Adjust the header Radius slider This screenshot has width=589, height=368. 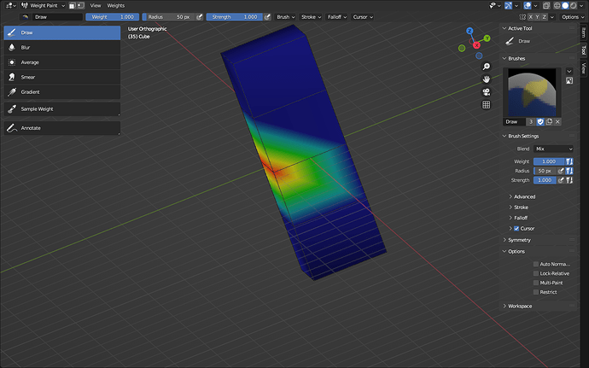tap(169, 17)
